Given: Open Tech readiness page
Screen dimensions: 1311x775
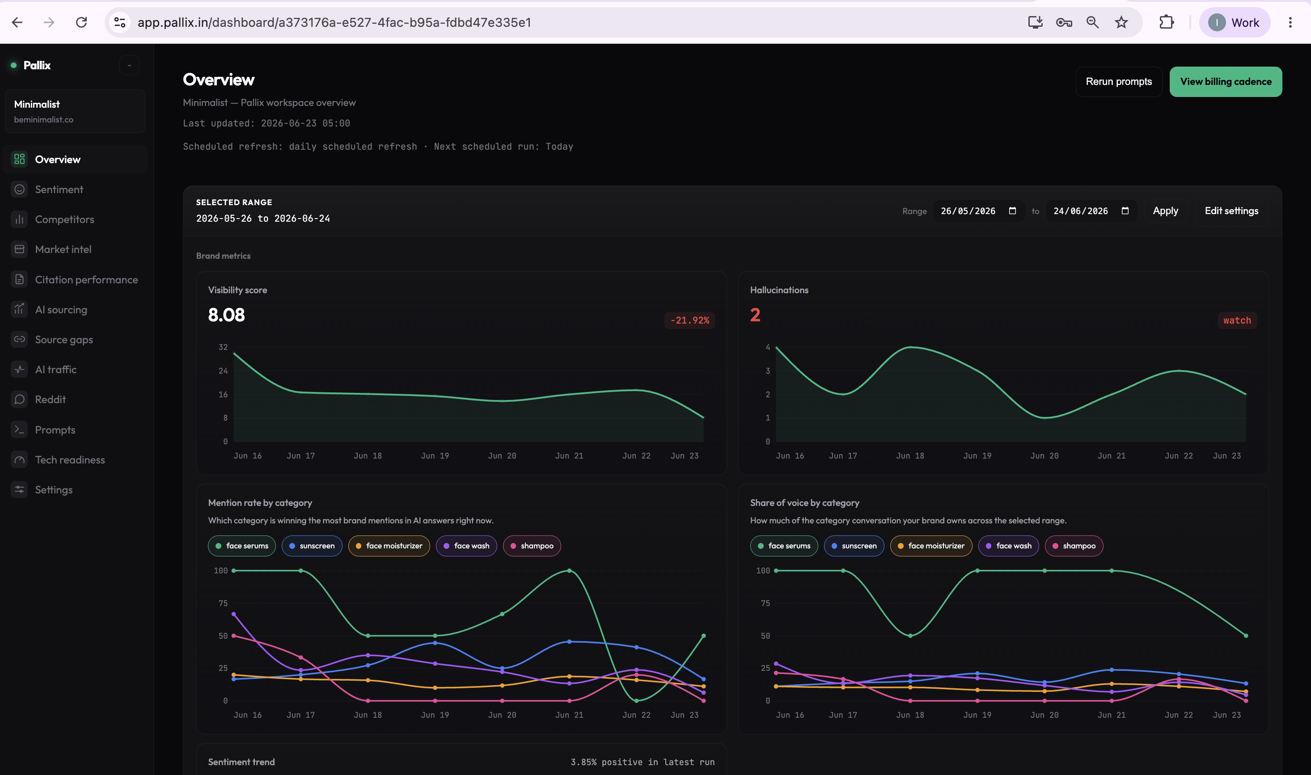Looking at the screenshot, I should pyautogui.click(x=75, y=459).
